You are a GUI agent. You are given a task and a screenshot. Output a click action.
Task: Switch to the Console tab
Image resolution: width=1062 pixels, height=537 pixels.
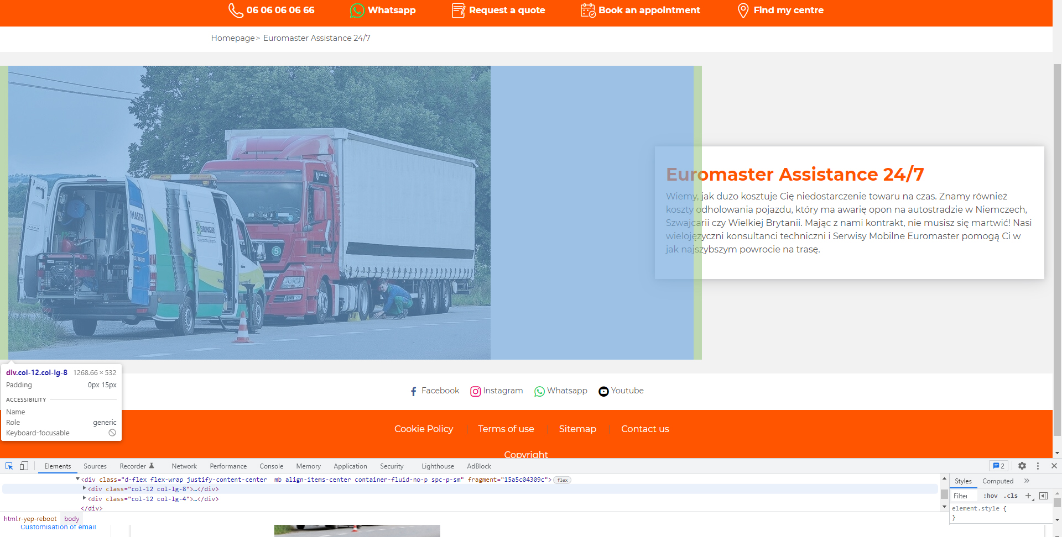tap(271, 466)
